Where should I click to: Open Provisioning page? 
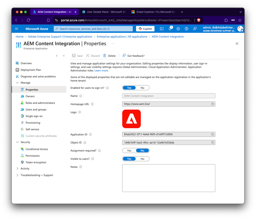pyautogui.click(x=33, y=123)
